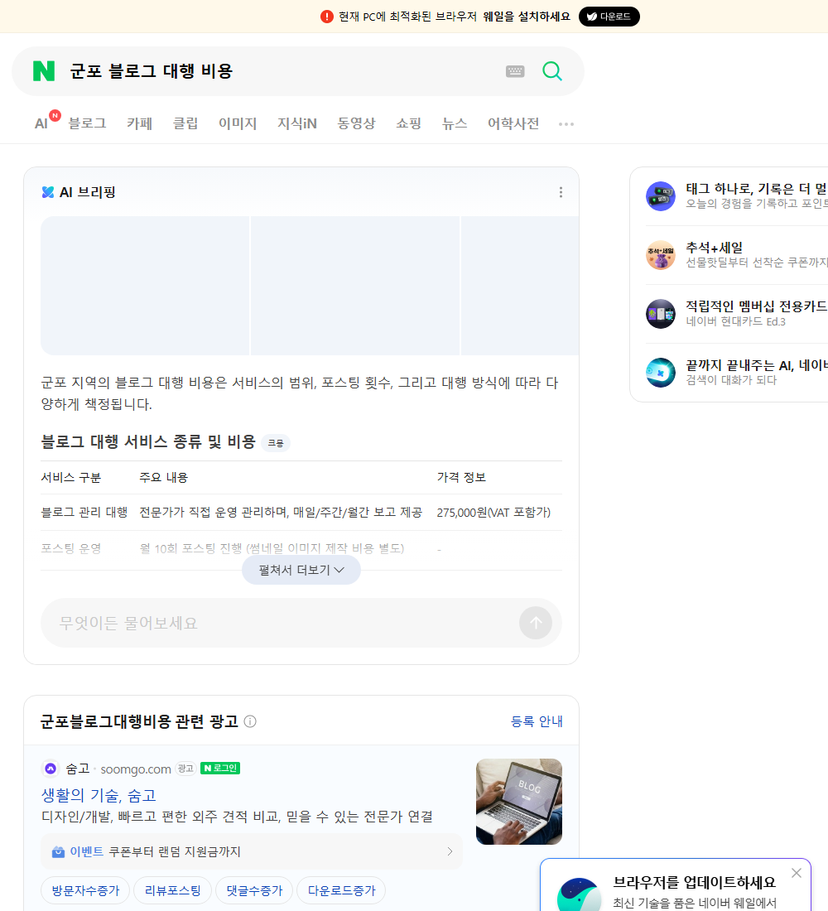828x911 pixels.
Task: Click the Whale logo in update popup
Action: (x=579, y=894)
